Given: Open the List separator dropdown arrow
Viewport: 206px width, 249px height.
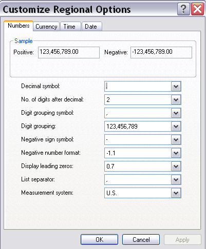Looking at the screenshot, I should (x=176, y=180).
